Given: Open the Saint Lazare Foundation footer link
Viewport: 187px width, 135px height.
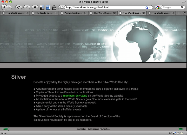Looking at the screenshot, I should pos(99,129).
